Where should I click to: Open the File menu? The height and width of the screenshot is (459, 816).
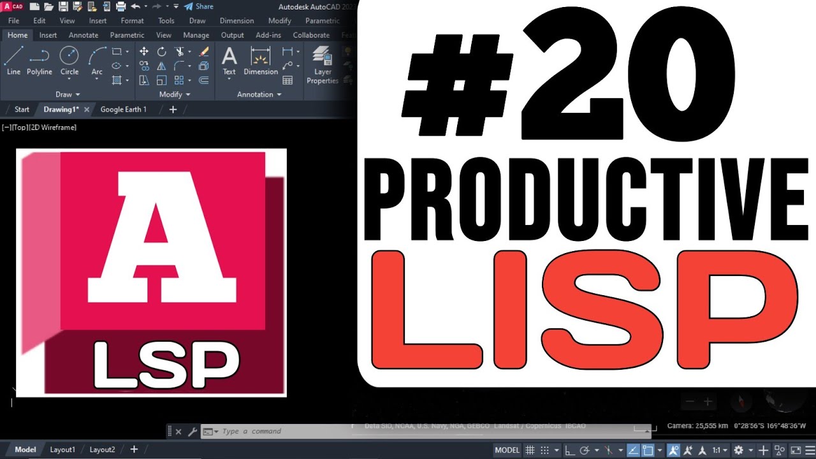(x=13, y=20)
